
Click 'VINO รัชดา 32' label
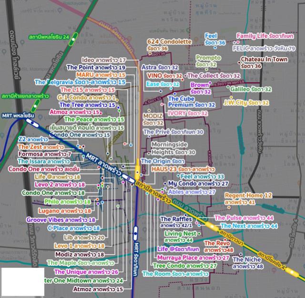point(164,76)
